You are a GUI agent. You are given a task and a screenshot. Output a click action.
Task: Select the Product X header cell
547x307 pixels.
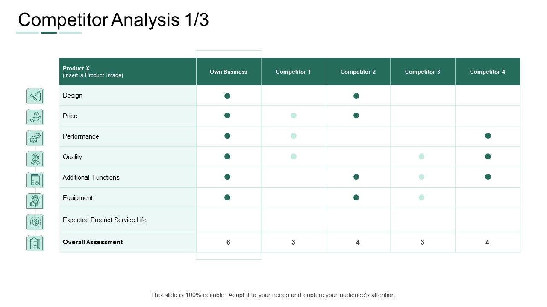coord(127,72)
